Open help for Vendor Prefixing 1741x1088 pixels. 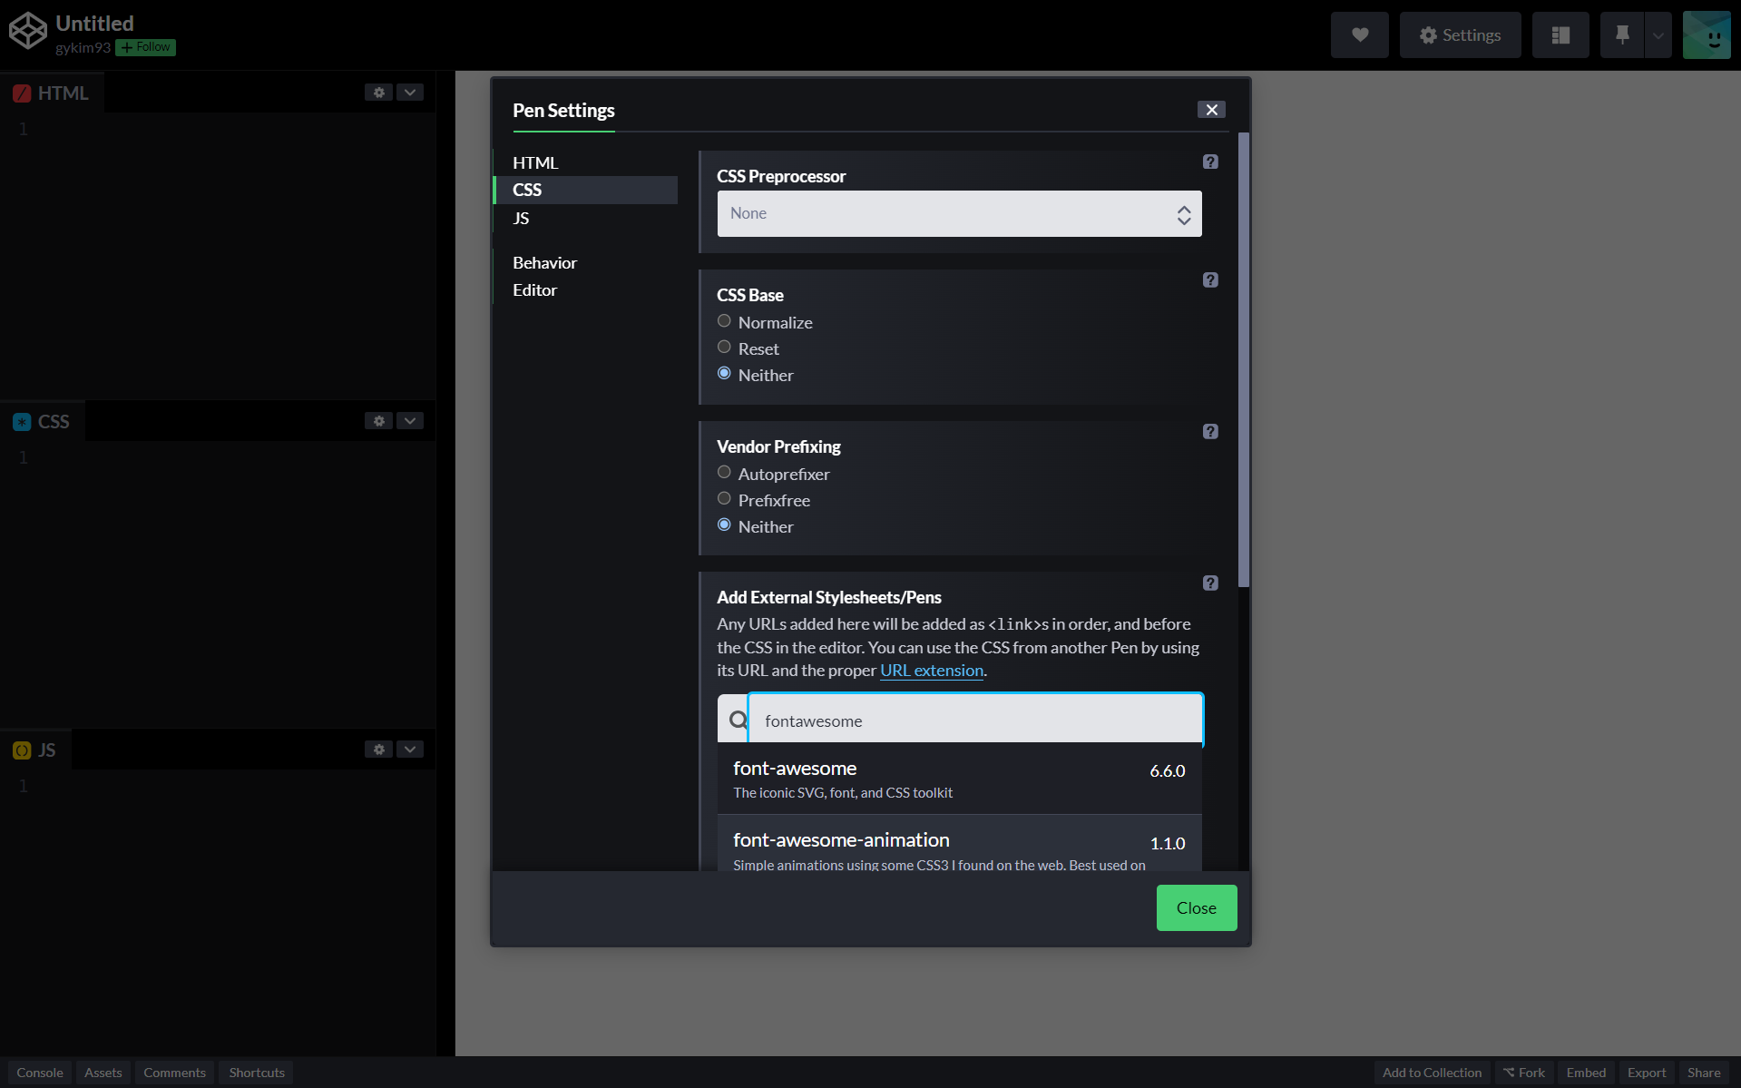click(x=1210, y=432)
